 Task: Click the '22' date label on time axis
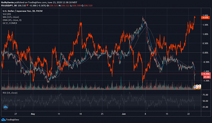(189, 114)
